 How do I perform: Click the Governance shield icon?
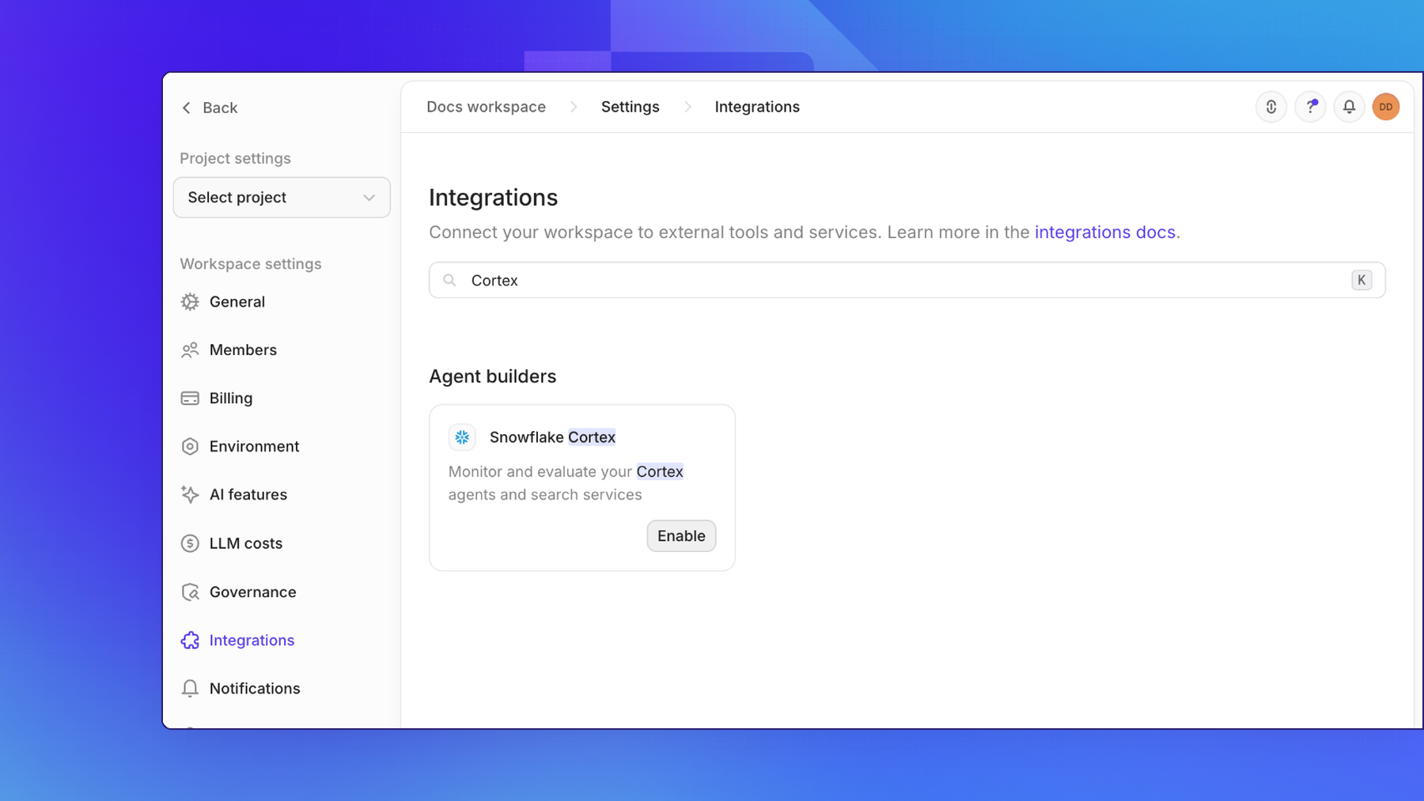(190, 592)
